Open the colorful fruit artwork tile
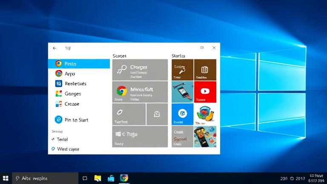This screenshot has height=184, width=327. [x=205, y=114]
